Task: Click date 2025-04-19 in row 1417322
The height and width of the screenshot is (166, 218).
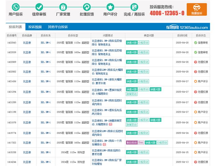Action: pyautogui.click(x=182, y=143)
